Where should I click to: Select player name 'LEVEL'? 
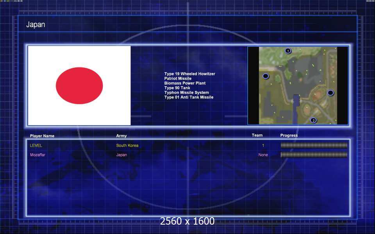pos(36,145)
